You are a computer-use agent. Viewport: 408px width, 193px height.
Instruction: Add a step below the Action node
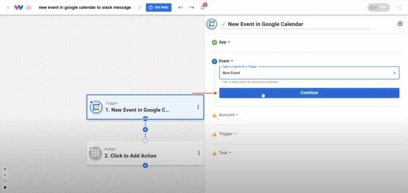pos(145,165)
